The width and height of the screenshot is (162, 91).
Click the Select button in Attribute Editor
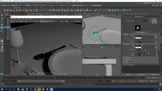[128, 75]
